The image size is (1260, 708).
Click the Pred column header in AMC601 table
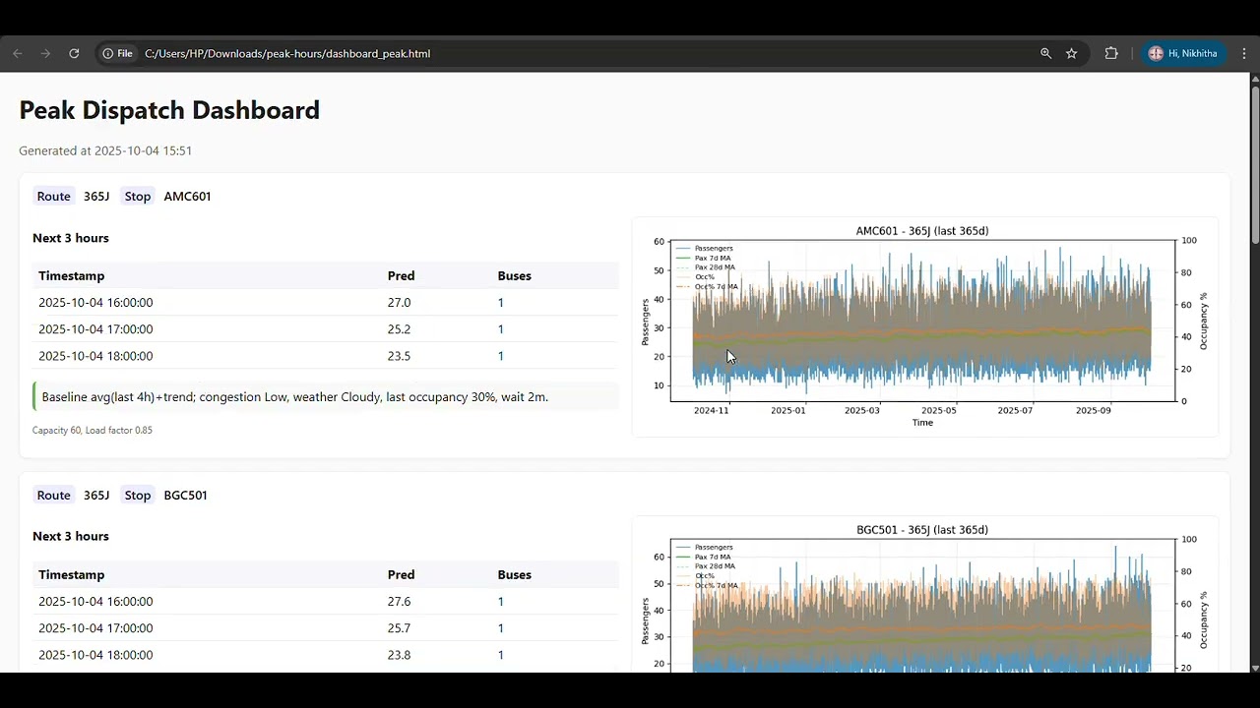(401, 275)
